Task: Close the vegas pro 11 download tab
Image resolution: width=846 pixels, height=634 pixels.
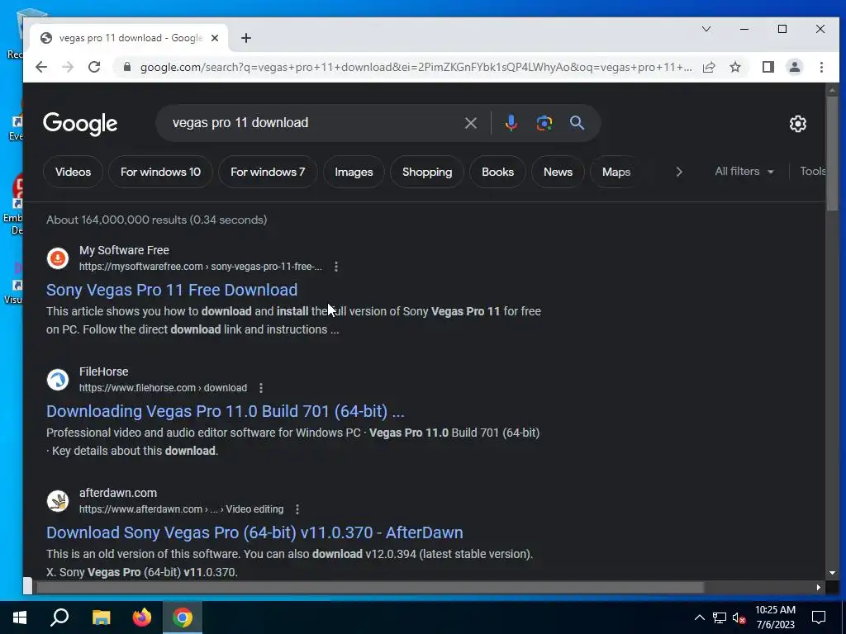Action: coord(215,38)
